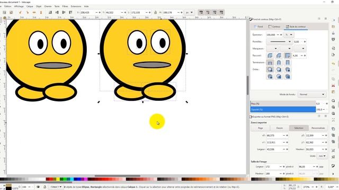Click the cut icon in right command bar
Viewport: 339px width, 190px height.
(x=333, y=85)
